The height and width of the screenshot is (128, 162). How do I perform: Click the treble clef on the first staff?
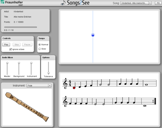point(65,84)
